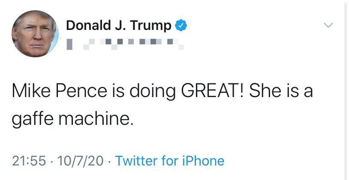Click the vertical scrollbar at right edge
Screen dimensions: 349x180
pyautogui.click(x=346, y=90)
